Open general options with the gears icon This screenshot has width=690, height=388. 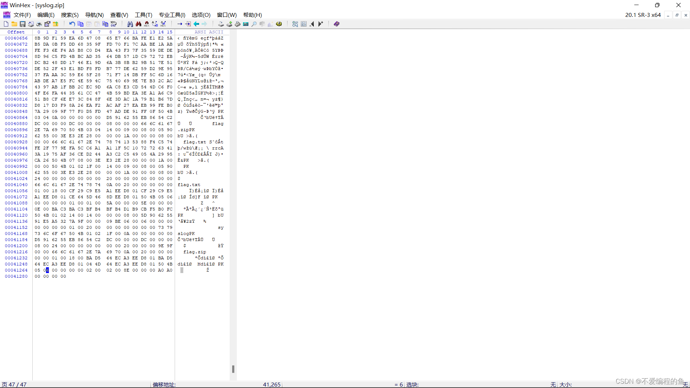point(279,24)
